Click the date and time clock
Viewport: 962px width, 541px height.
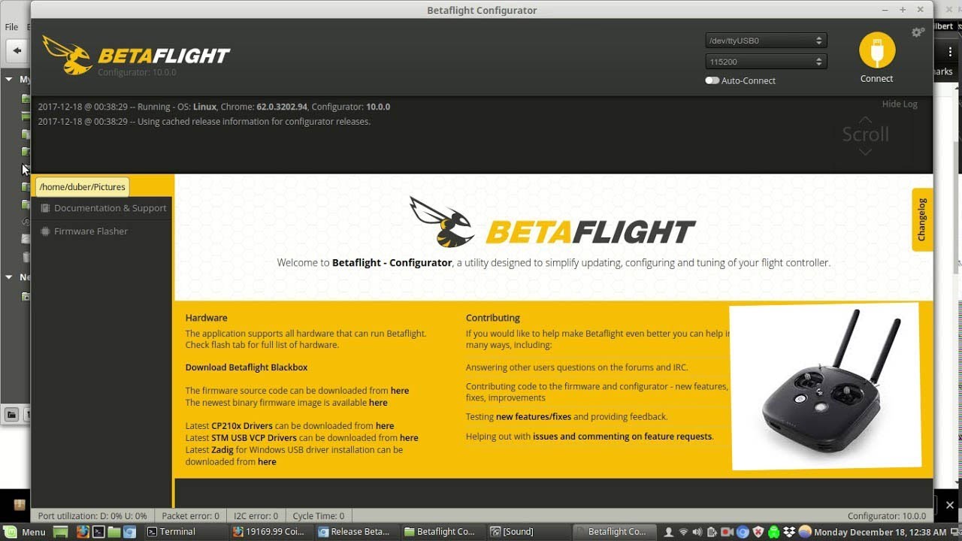(881, 532)
